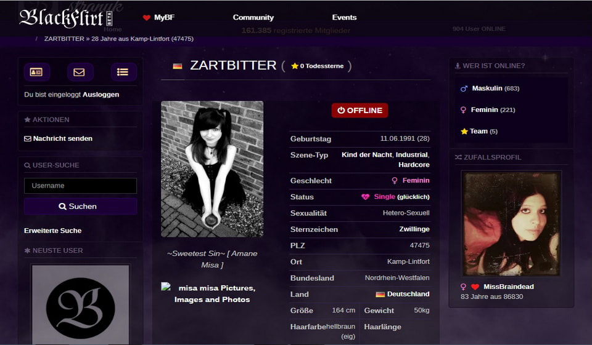Image resolution: width=592 pixels, height=345 pixels.
Task: Click the Suchen button
Action: 80,207
